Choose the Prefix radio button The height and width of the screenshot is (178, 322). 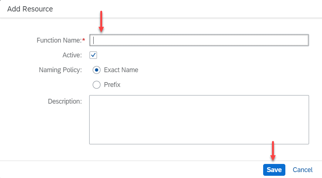[97, 85]
